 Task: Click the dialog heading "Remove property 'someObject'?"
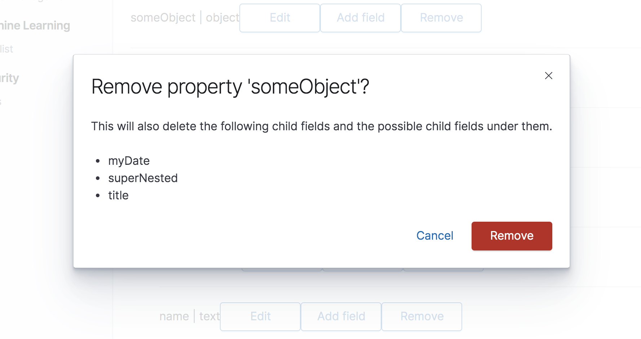[230, 87]
